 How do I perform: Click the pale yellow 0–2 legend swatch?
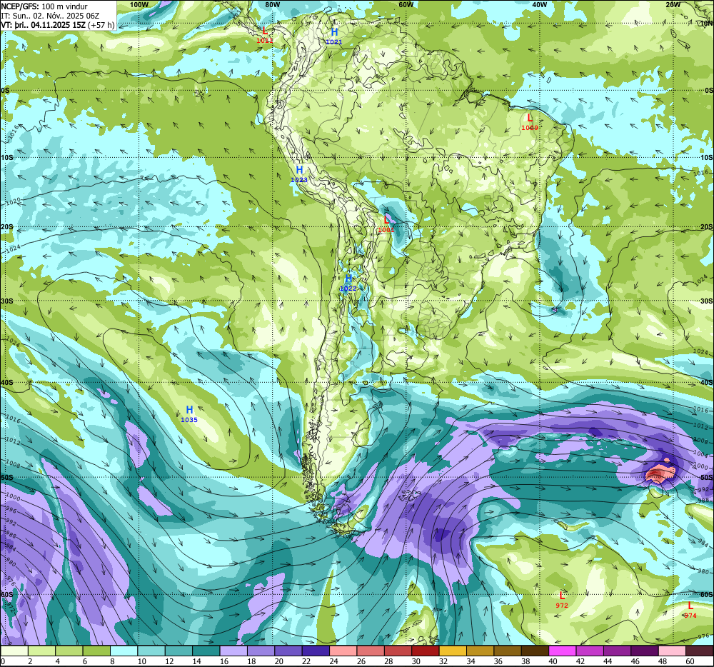(x=14, y=651)
